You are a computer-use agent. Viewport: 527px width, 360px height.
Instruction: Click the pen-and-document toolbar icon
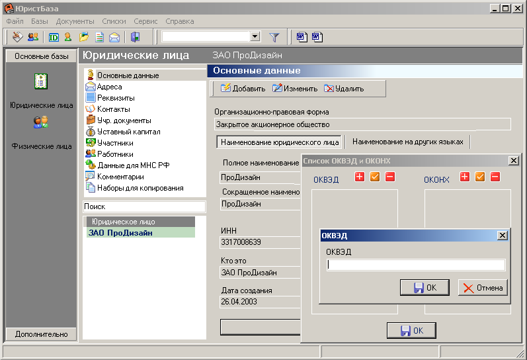coord(17,36)
